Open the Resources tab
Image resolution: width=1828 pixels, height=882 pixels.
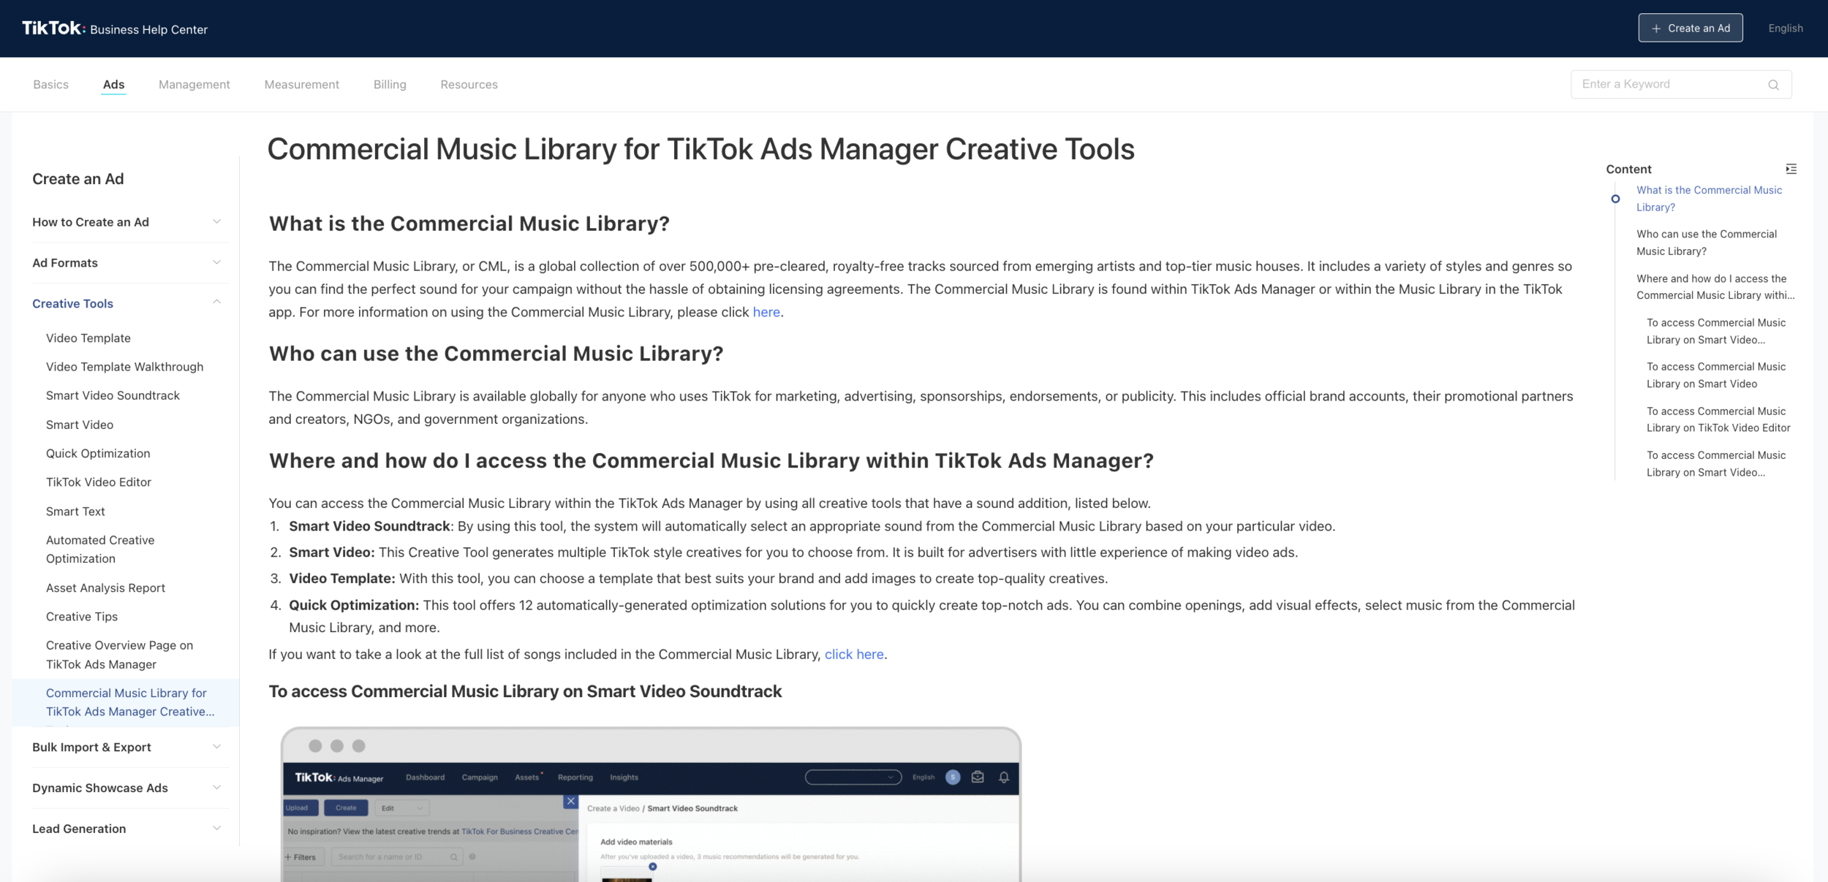469,84
